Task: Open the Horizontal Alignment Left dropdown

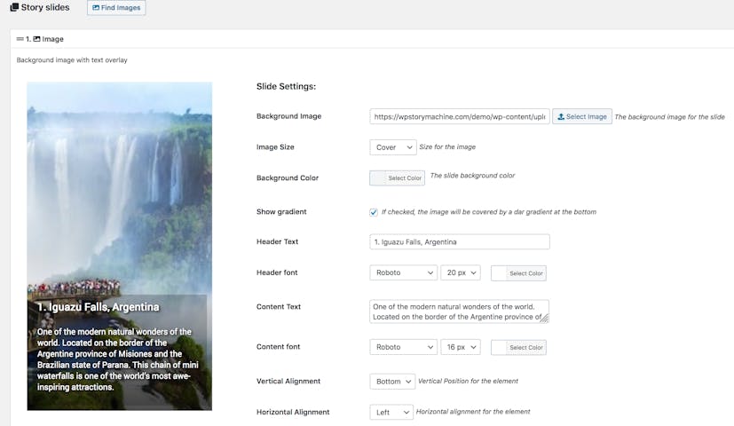Action: 391,412
